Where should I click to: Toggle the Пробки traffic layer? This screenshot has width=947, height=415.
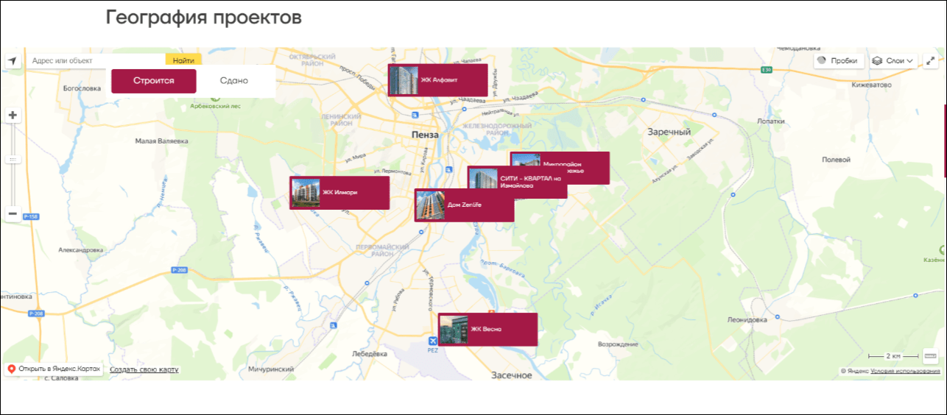838,61
